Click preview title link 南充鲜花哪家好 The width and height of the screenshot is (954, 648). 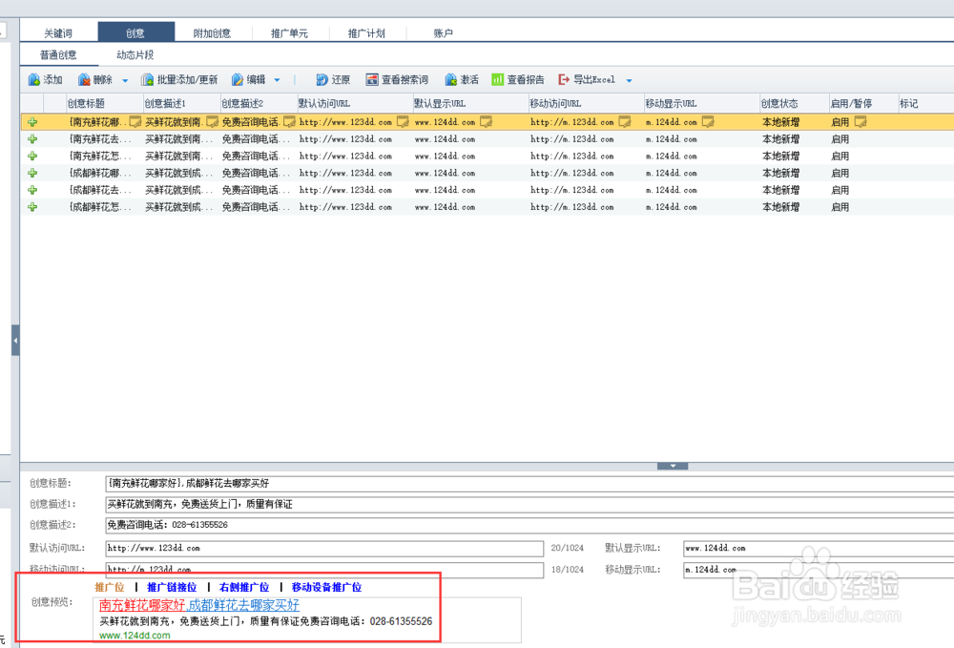pyautogui.click(x=142, y=605)
